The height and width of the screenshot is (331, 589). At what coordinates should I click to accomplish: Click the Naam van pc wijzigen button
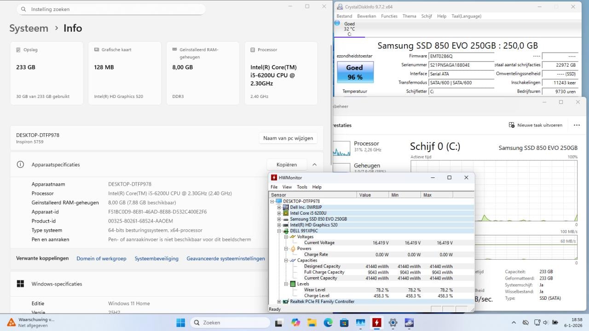(288, 138)
